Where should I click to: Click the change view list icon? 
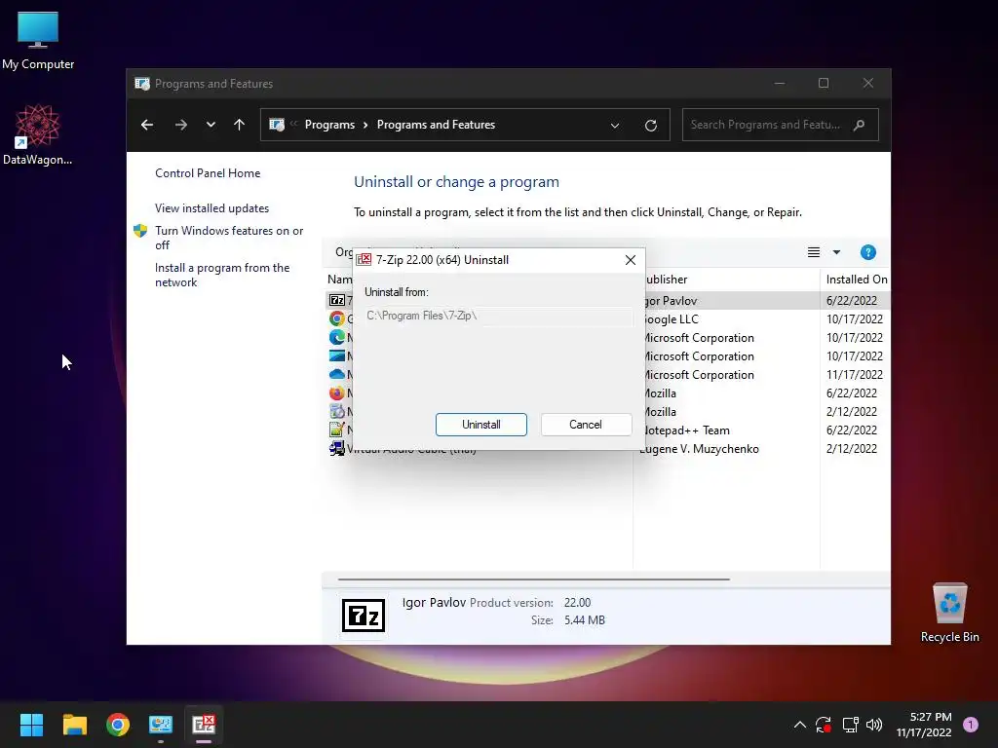[x=814, y=252]
